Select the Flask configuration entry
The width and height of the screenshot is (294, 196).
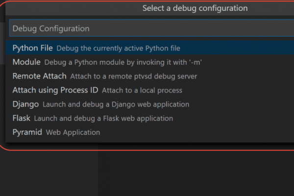coord(149,119)
